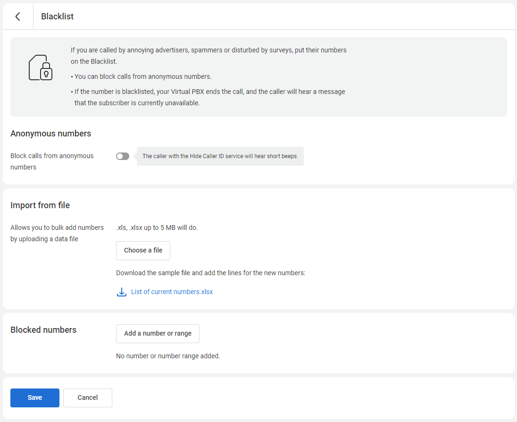
Task: Click the 'Blocked numbers' section heading
Action: tap(43, 330)
